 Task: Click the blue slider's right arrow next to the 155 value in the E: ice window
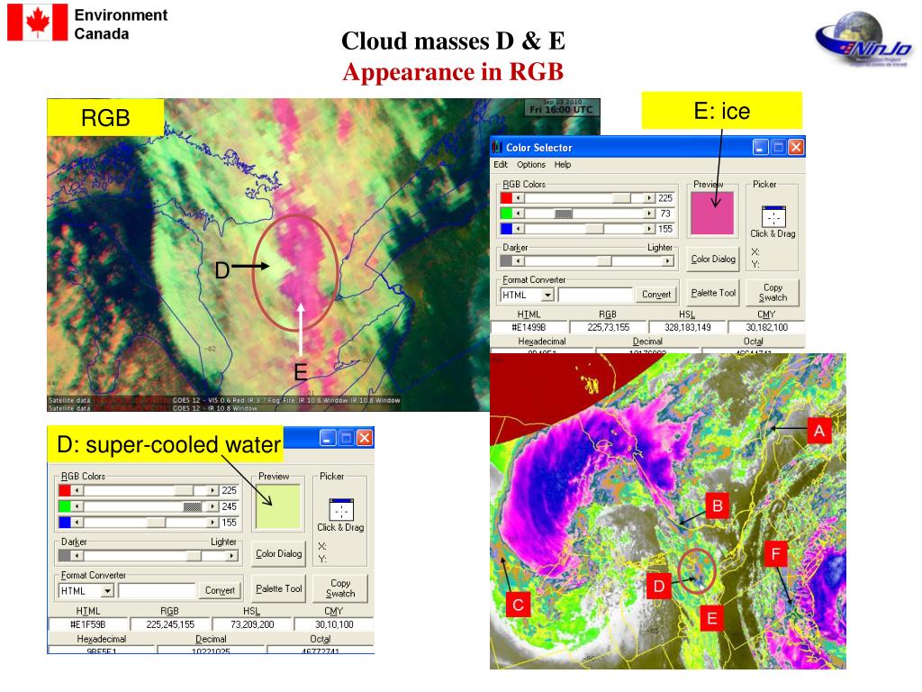pyautogui.click(x=649, y=229)
